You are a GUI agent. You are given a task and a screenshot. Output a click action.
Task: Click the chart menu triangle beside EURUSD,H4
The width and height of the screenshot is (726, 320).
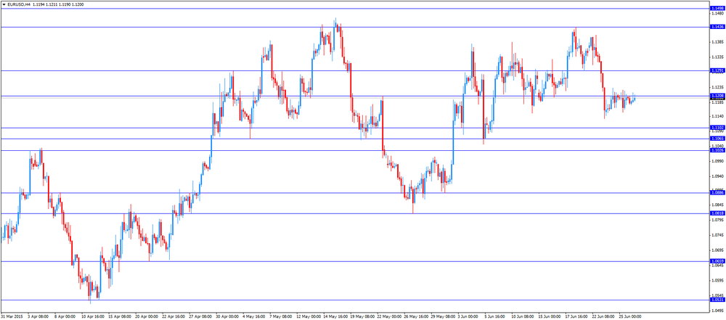tap(4, 4)
